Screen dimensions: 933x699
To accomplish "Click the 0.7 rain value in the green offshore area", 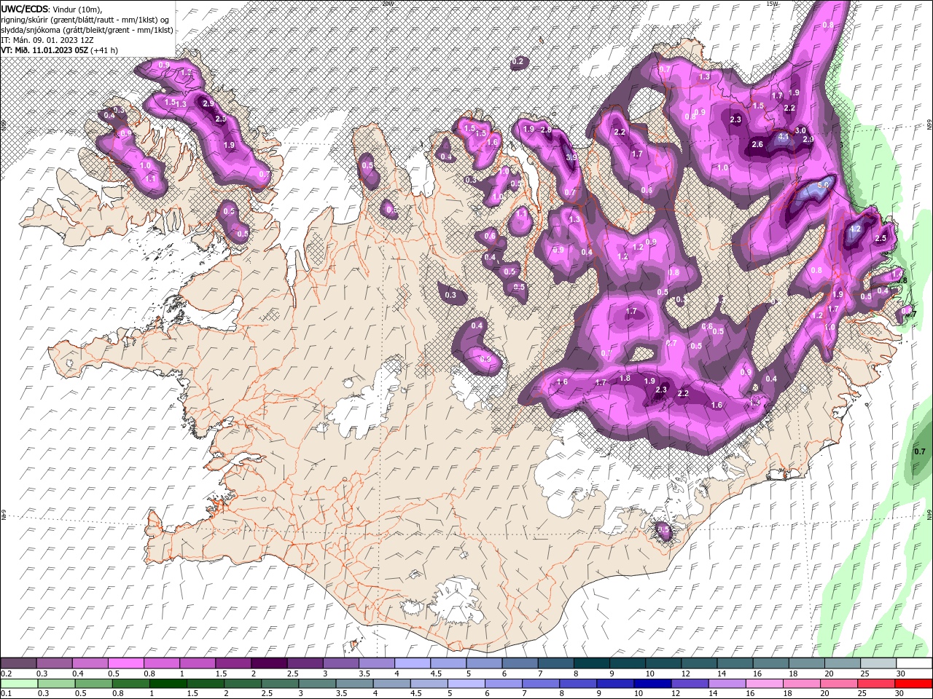I will coord(920,452).
